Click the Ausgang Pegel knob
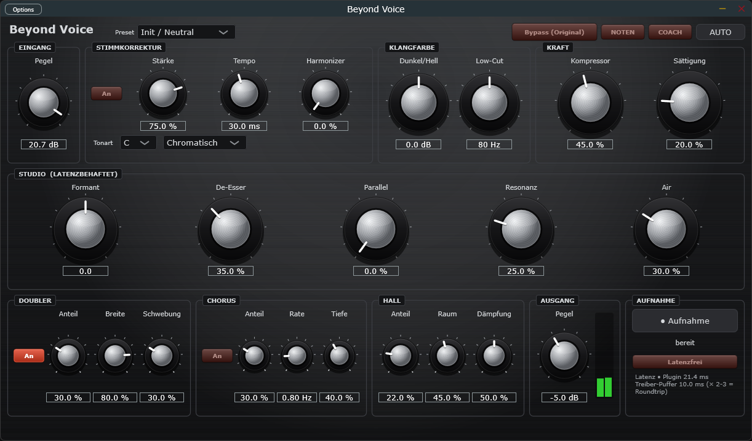This screenshot has width=752, height=441. tap(564, 356)
